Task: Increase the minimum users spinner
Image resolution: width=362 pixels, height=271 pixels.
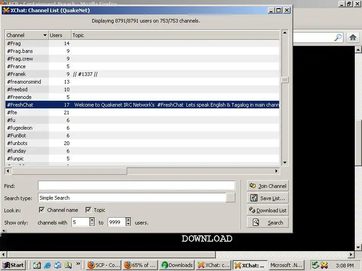Action: 92,220
